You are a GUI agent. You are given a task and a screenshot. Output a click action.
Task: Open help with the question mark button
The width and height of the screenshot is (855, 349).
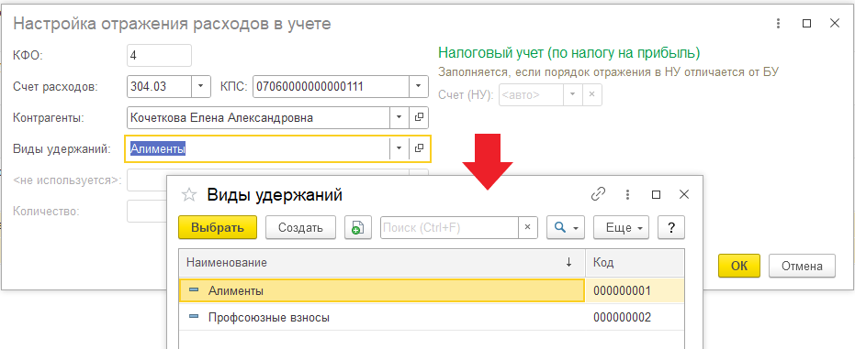[x=671, y=228]
